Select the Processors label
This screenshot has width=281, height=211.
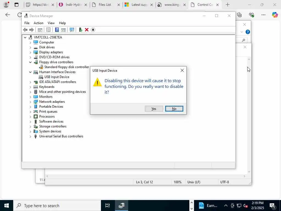47,116
